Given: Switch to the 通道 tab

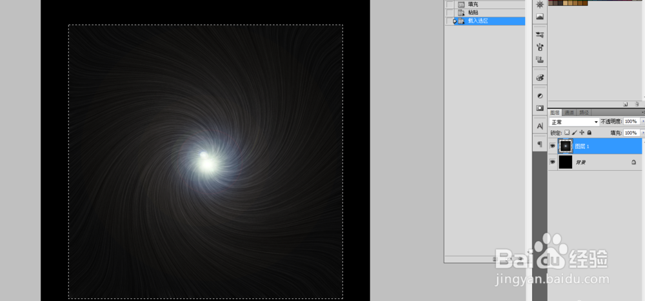Looking at the screenshot, I should [x=569, y=112].
